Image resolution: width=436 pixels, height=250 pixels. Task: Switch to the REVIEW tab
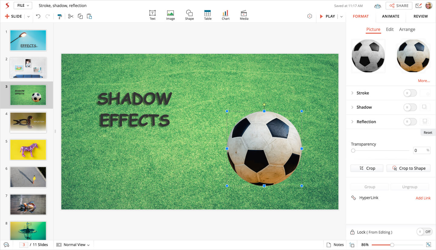(x=421, y=16)
